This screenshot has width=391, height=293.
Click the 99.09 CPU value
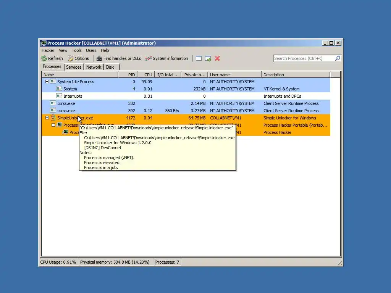pos(147,82)
